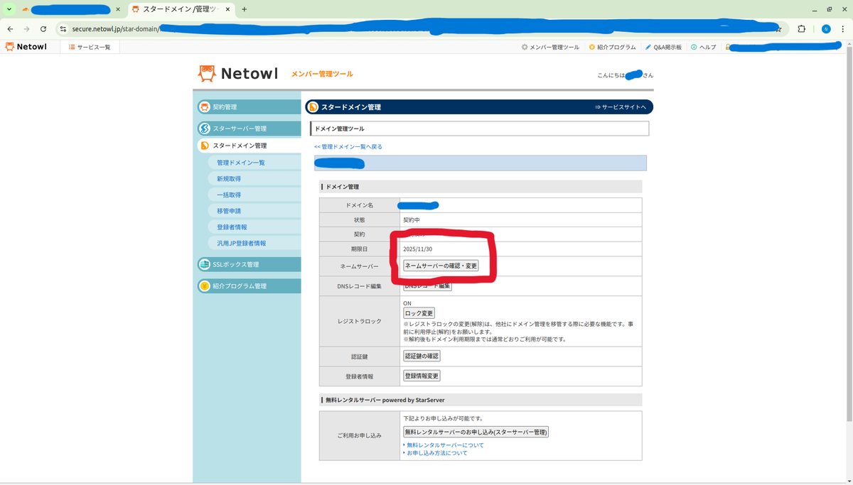Open the ヘルプ link
Viewport: 853px width, 485px height.
click(x=704, y=47)
